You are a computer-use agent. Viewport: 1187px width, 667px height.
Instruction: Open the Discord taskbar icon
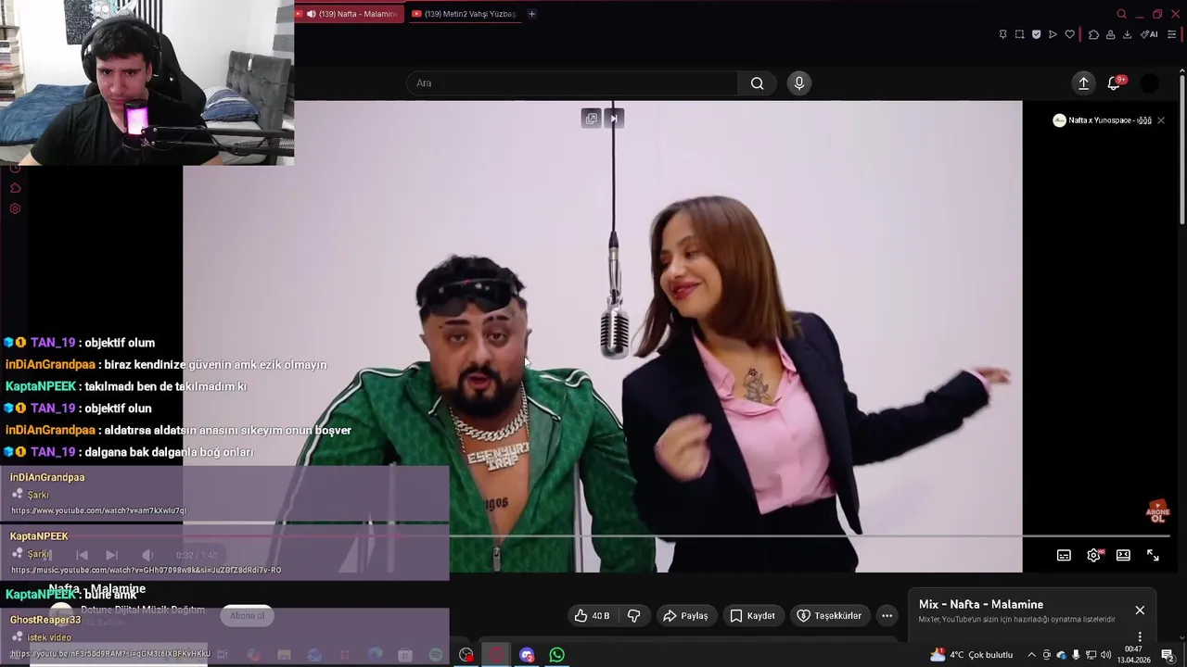[x=527, y=655]
